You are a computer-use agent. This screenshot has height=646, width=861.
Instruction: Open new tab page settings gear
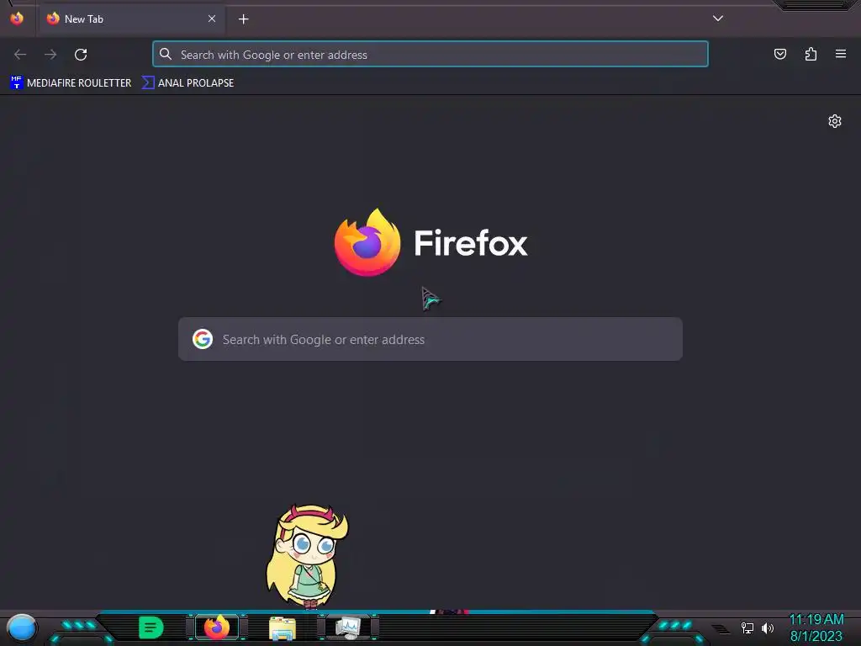tap(835, 121)
